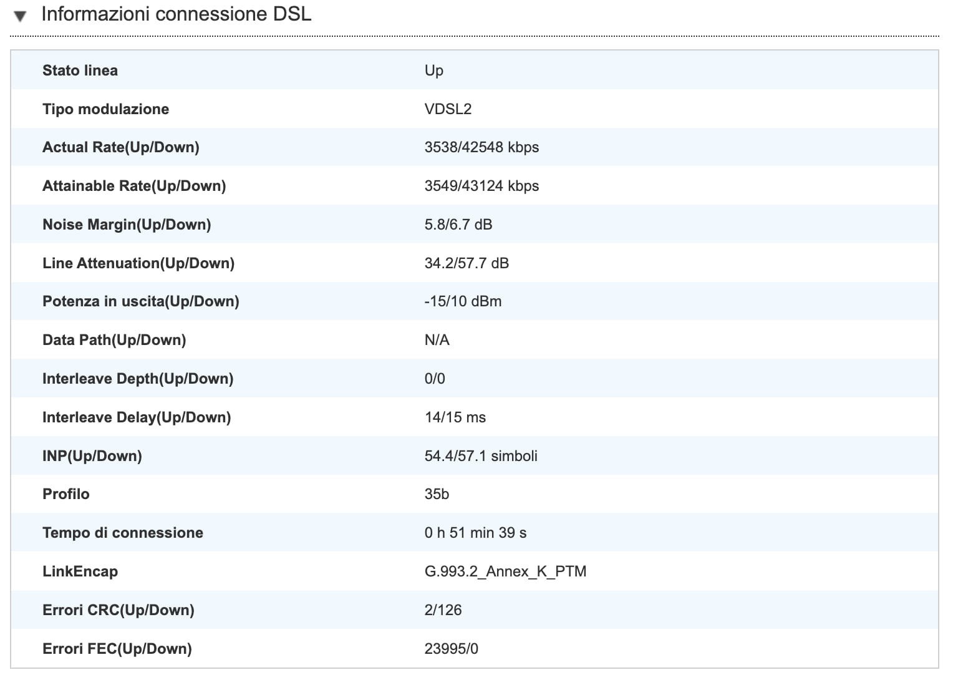Click the Interleave Depth(Up/Down) label
Image resolution: width=953 pixels, height=685 pixels.
[x=137, y=379]
